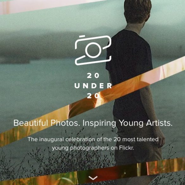Click the top "20" in the title
The image size is (185, 185).
tap(93, 76)
